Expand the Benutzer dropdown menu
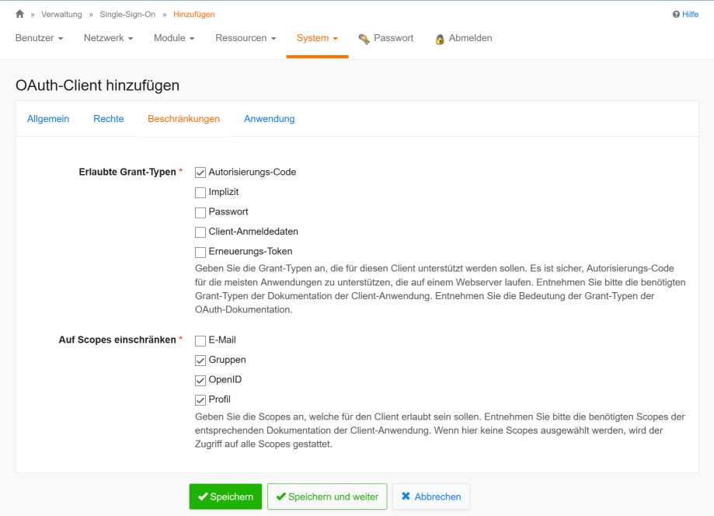The image size is (714, 516). click(x=39, y=38)
